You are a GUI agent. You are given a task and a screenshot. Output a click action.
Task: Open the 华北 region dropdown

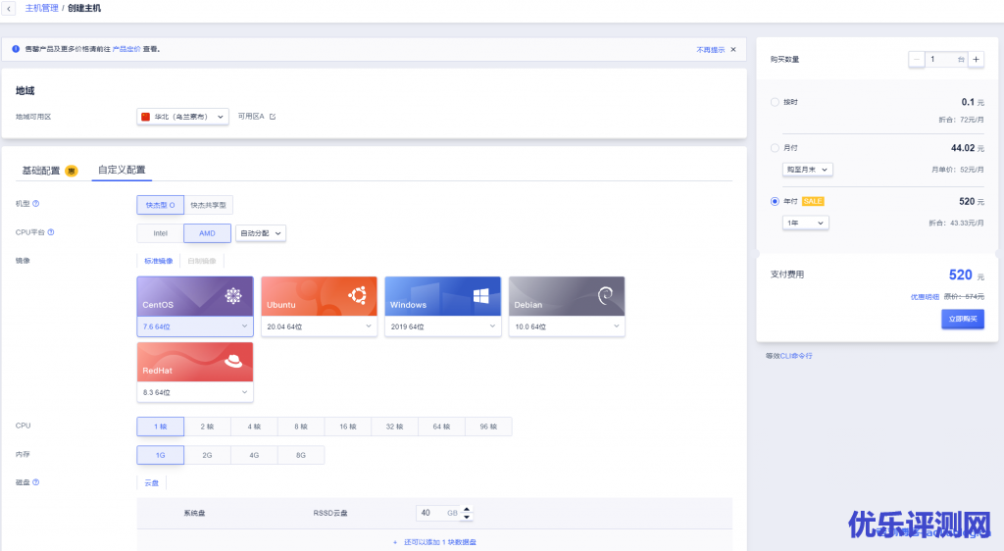[x=183, y=117]
